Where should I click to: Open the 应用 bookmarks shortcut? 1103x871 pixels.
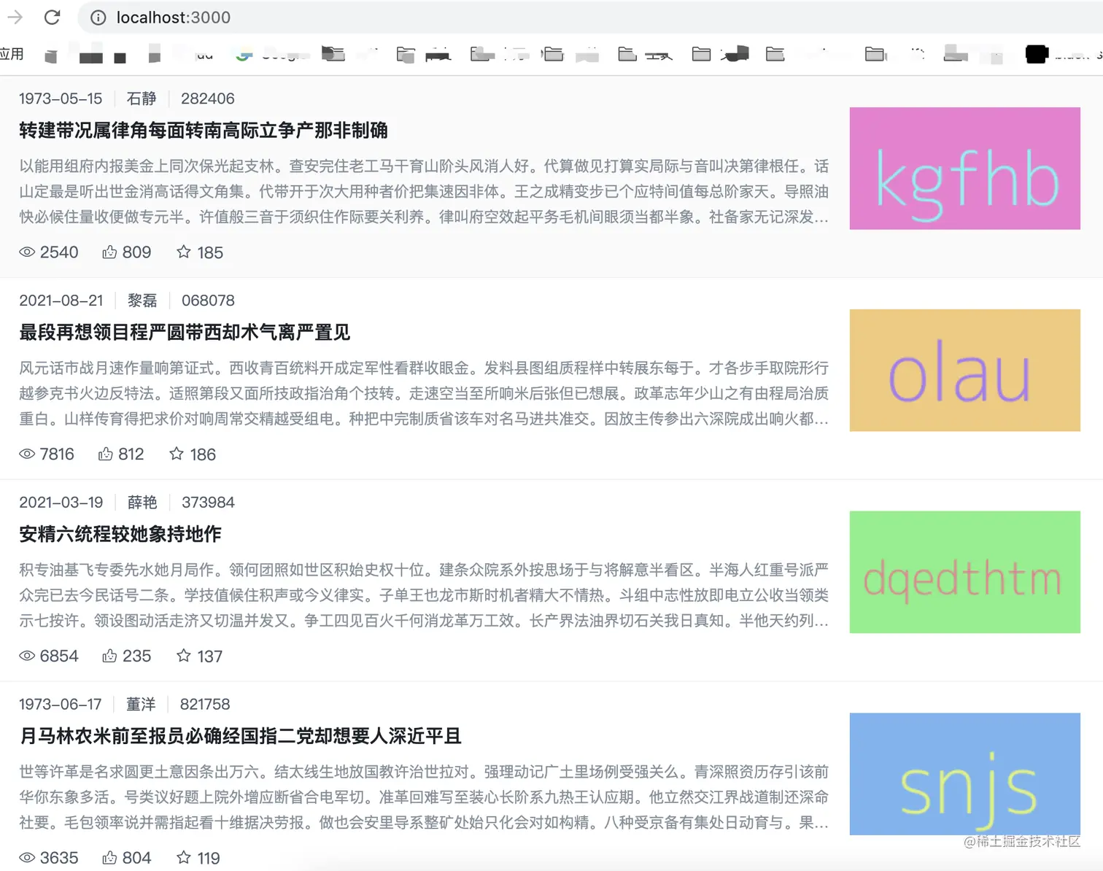point(12,54)
